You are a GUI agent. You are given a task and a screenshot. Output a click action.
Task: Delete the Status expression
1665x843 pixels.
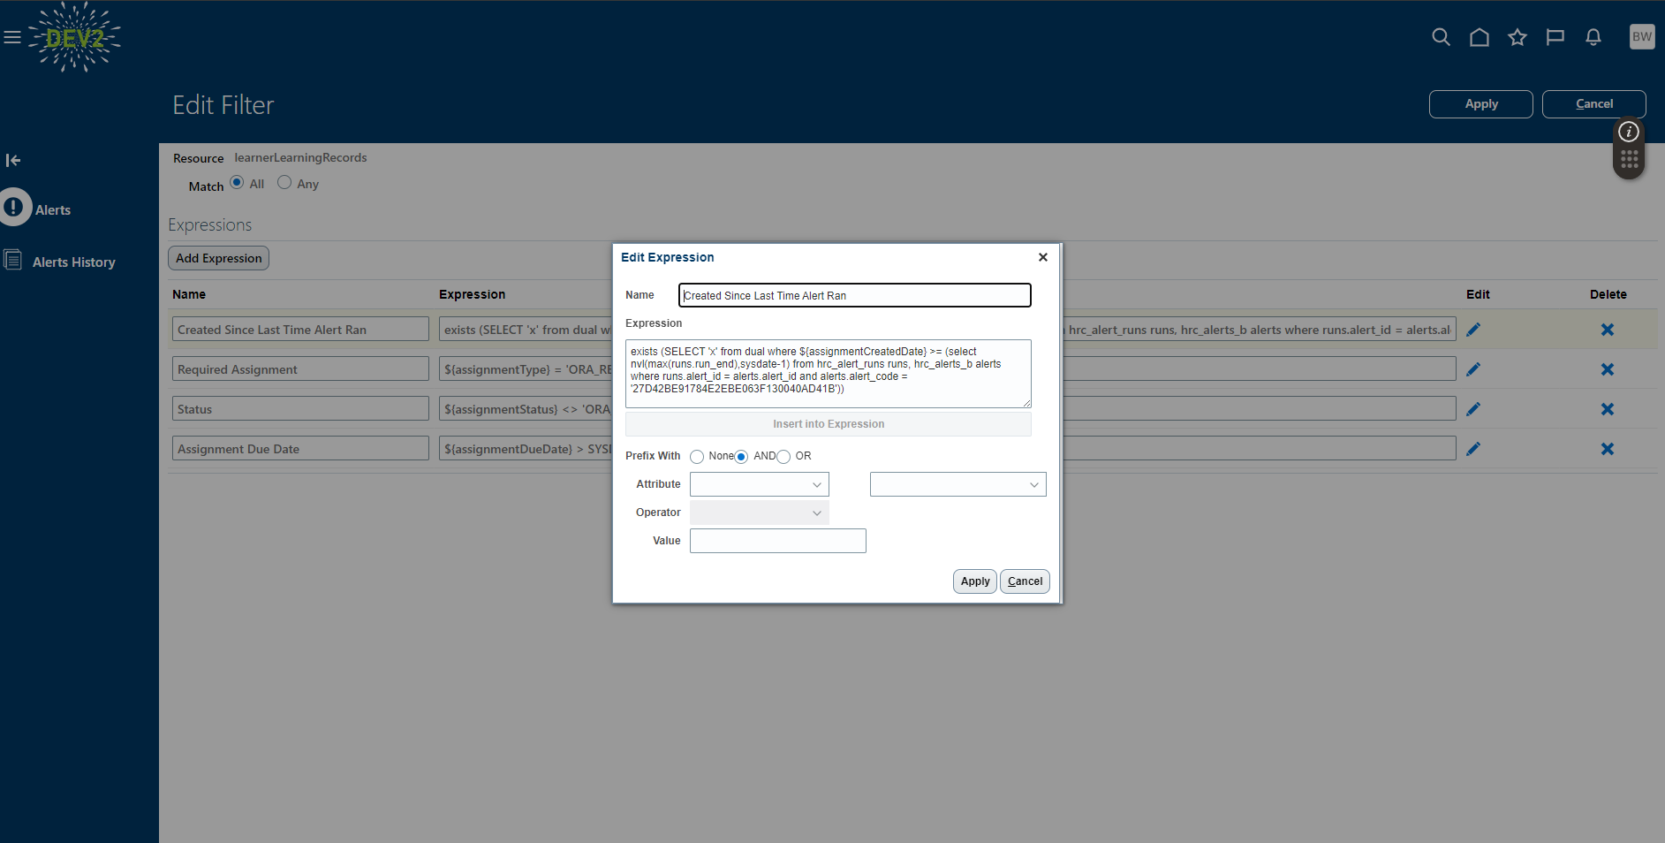click(1608, 409)
